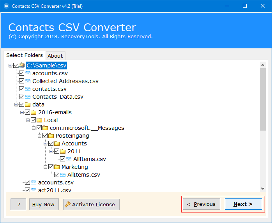Click the app icon in the title bar
Viewport: 272px width, 223px height.
click(7, 6)
